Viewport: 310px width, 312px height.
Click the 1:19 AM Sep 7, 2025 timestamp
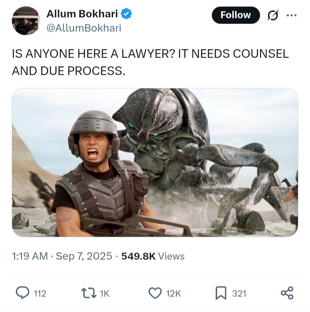click(62, 256)
